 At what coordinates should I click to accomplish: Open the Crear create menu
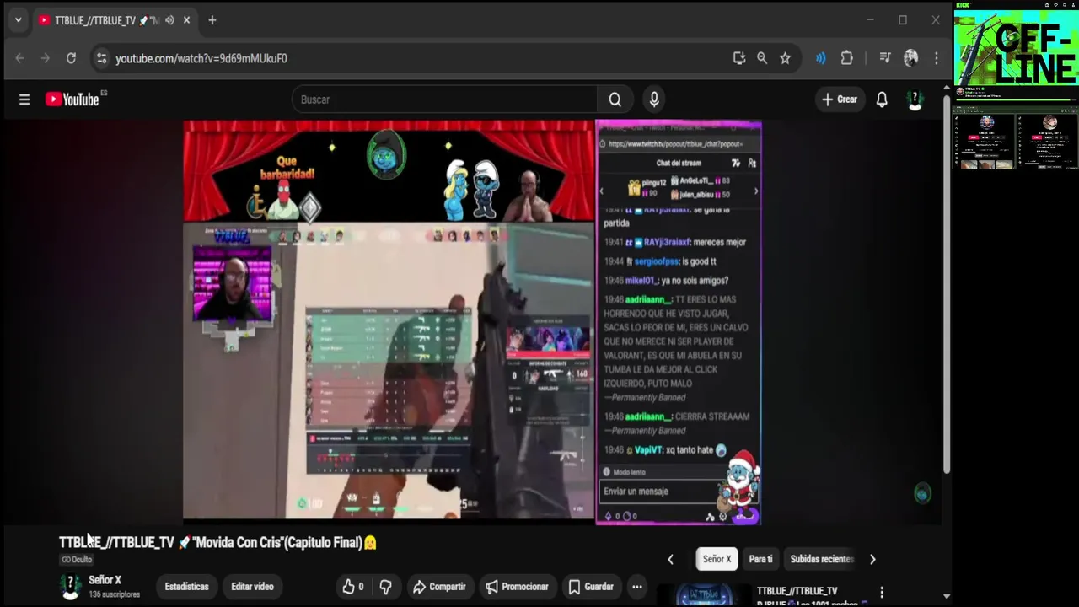pyautogui.click(x=840, y=99)
